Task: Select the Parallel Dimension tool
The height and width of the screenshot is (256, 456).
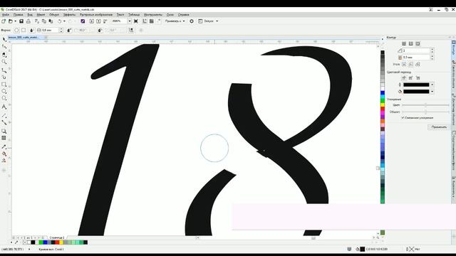Action: (4, 115)
